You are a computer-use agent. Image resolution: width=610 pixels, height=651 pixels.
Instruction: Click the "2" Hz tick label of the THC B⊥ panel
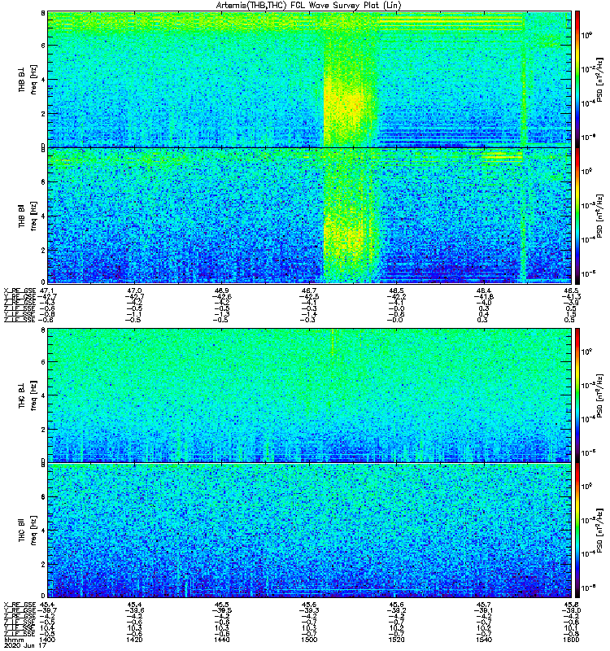click(x=43, y=430)
